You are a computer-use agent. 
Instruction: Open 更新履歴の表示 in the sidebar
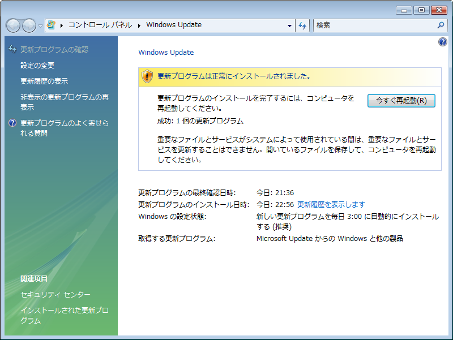(44, 81)
